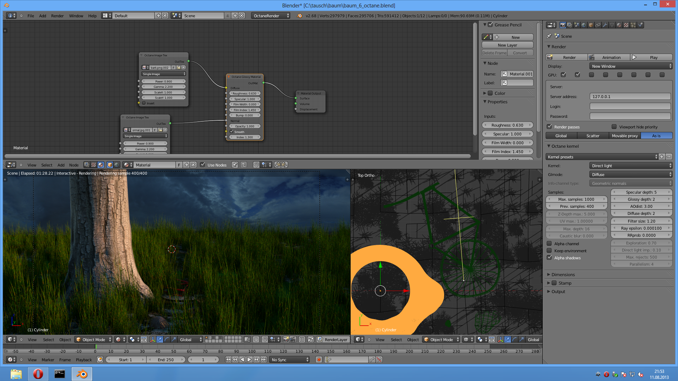Click the Blender icon in the taskbar
The image size is (678, 381).
82,374
